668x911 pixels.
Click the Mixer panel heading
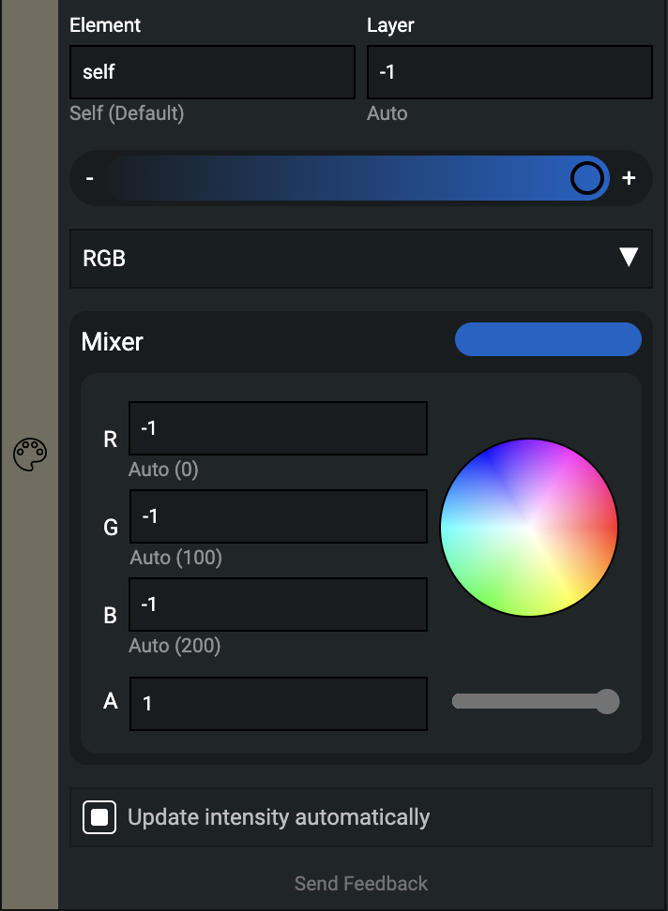[113, 341]
